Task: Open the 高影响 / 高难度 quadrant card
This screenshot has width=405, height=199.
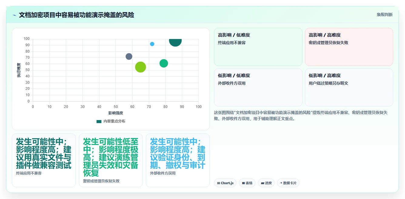Action: click(x=349, y=47)
